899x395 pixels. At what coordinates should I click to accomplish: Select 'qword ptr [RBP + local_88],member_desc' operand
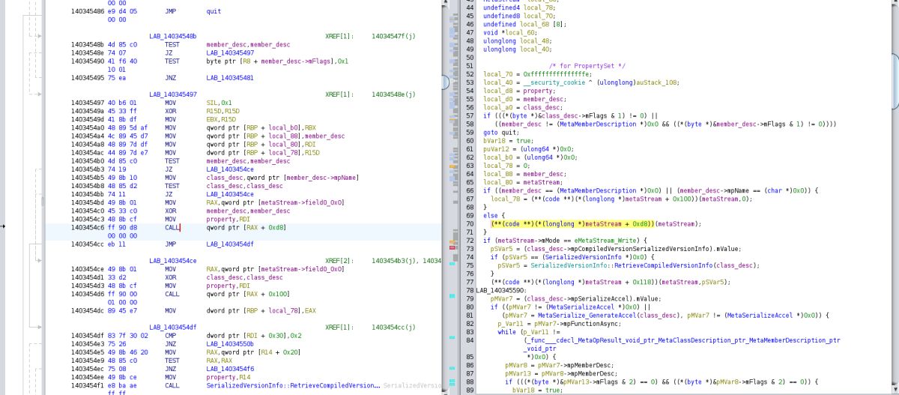coord(275,136)
